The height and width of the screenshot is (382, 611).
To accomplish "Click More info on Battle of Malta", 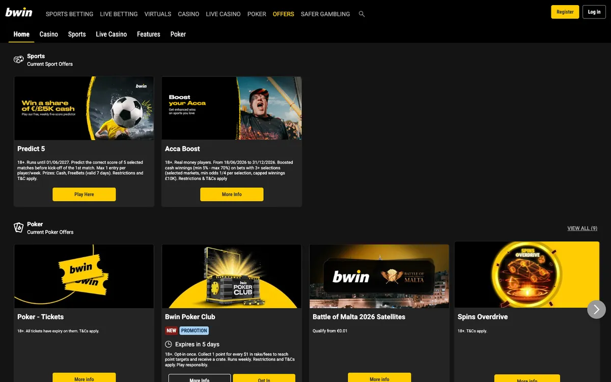I will (379, 378).
